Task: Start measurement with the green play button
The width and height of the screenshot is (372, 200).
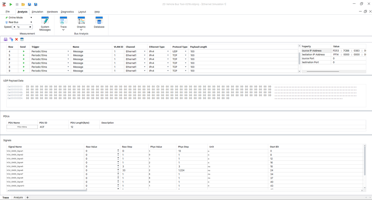Action: tap(11, 4)
